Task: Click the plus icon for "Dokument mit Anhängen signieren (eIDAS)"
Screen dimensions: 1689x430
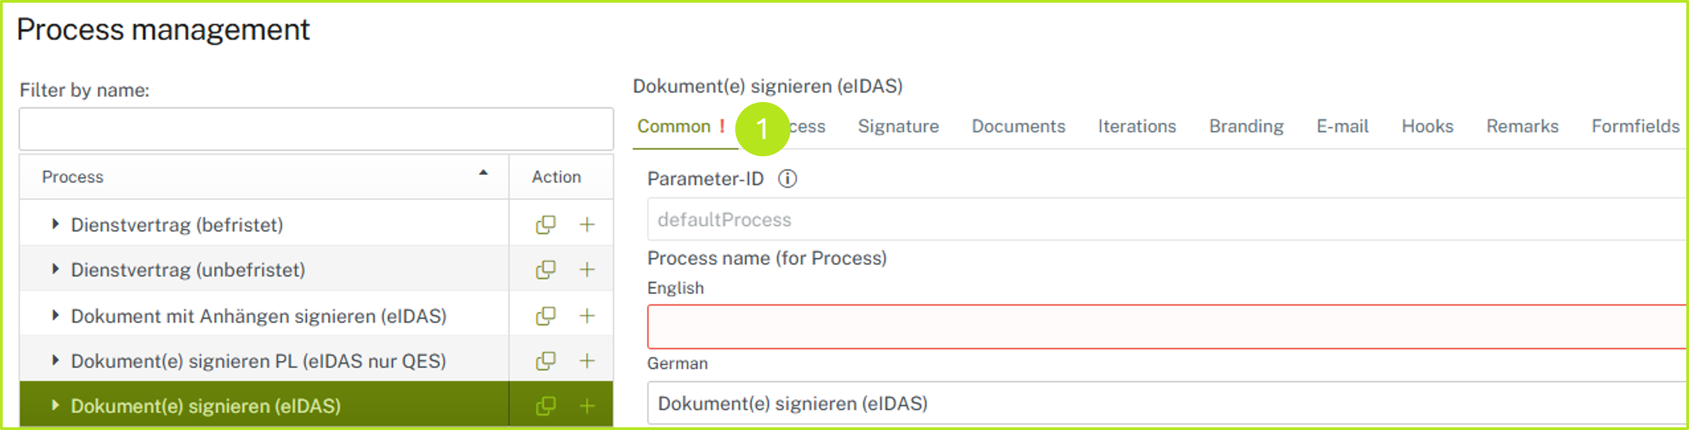Action: (x=587, y=315)
